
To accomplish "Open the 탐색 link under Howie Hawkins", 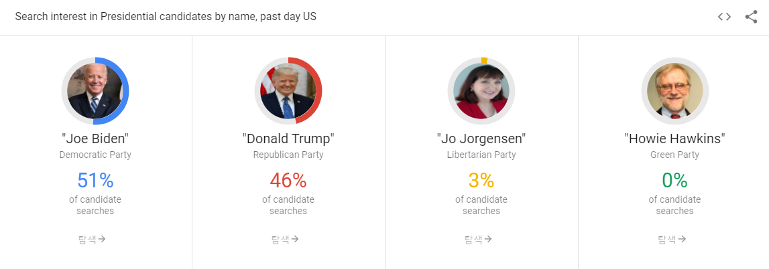I will pyautogui.click(x=672, y=239).
